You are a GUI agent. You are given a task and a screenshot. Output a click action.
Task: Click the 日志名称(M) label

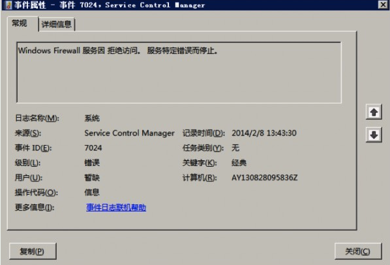pos(37,119)
